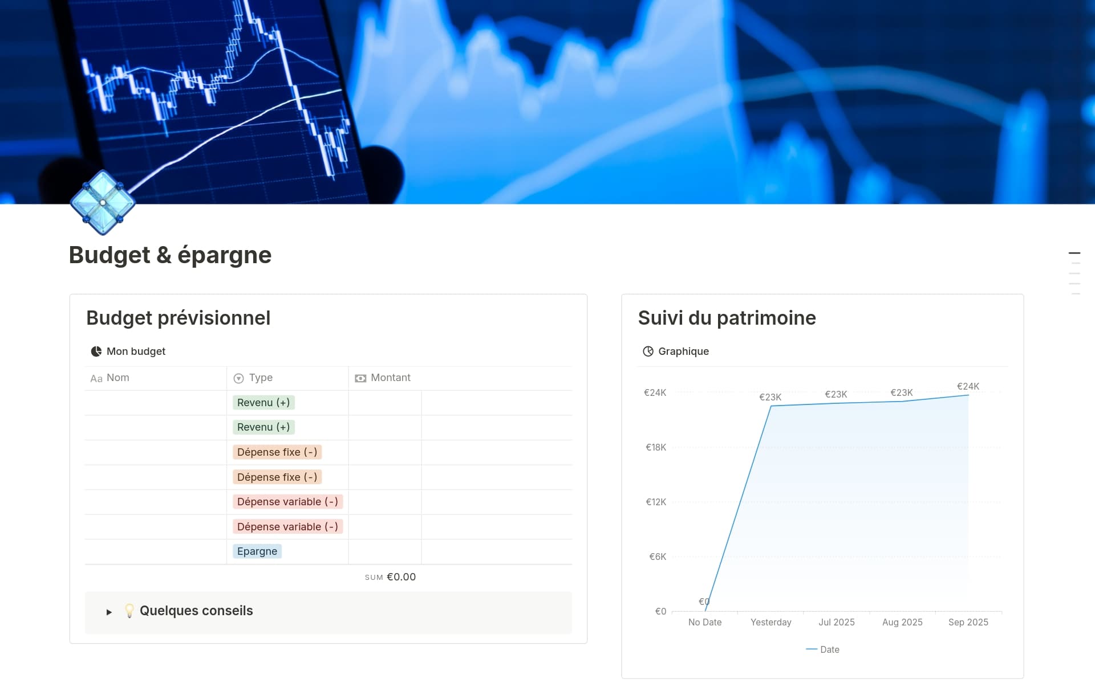Click the SUM €0.00 calculation footer
This screenshot has width=1095, height=683.
(x=391, y=577)
